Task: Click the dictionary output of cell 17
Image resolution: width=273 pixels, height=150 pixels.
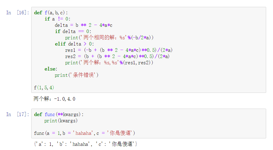Action: click(85, 144)
